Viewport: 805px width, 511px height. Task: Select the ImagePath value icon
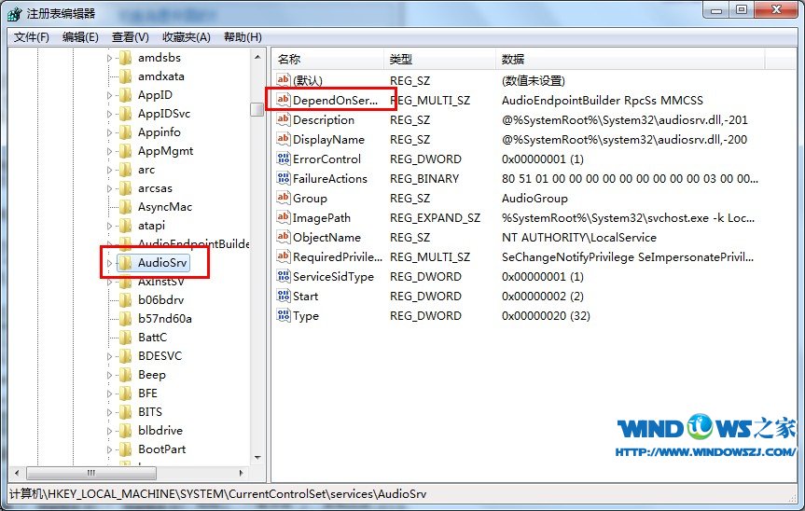tap(284, 217)
